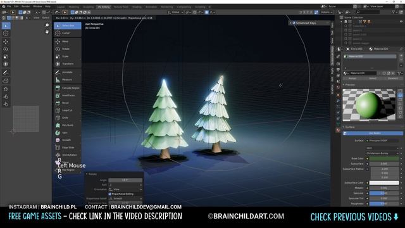Open UV editor View menu
405x228 pixels.
click(37, 18)
